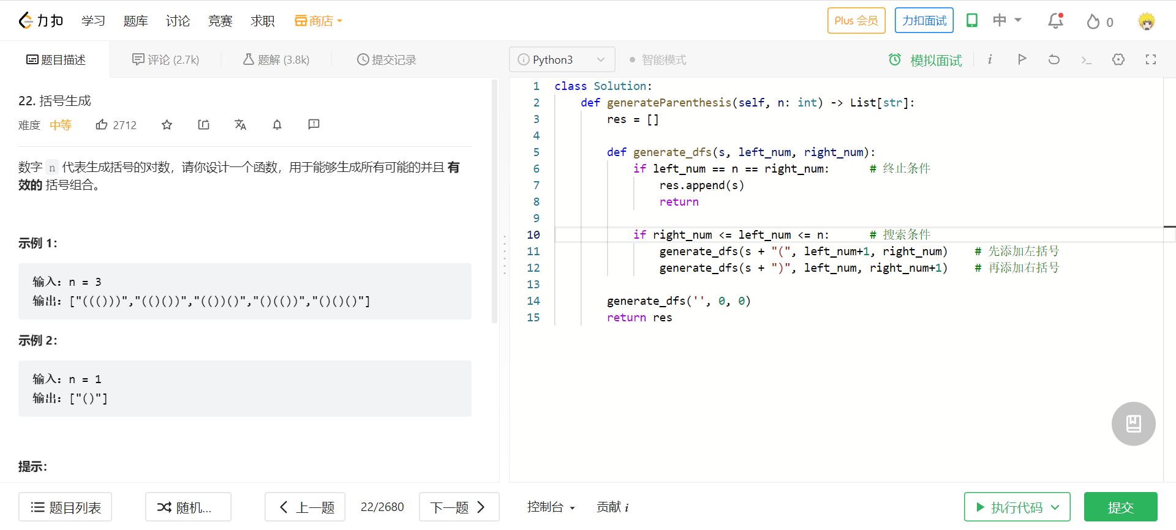Open the 竞赛 nav menu
The image size is (1176, 530).
click(x=220, y=21)
